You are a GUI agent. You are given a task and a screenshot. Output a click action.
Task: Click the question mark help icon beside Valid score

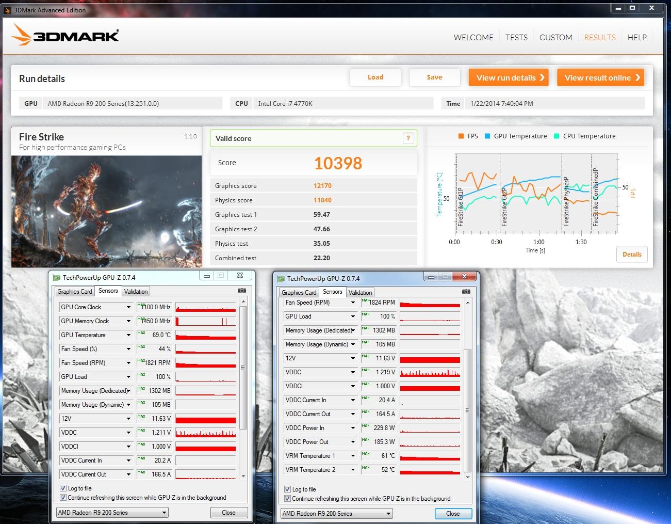[408, 138]
